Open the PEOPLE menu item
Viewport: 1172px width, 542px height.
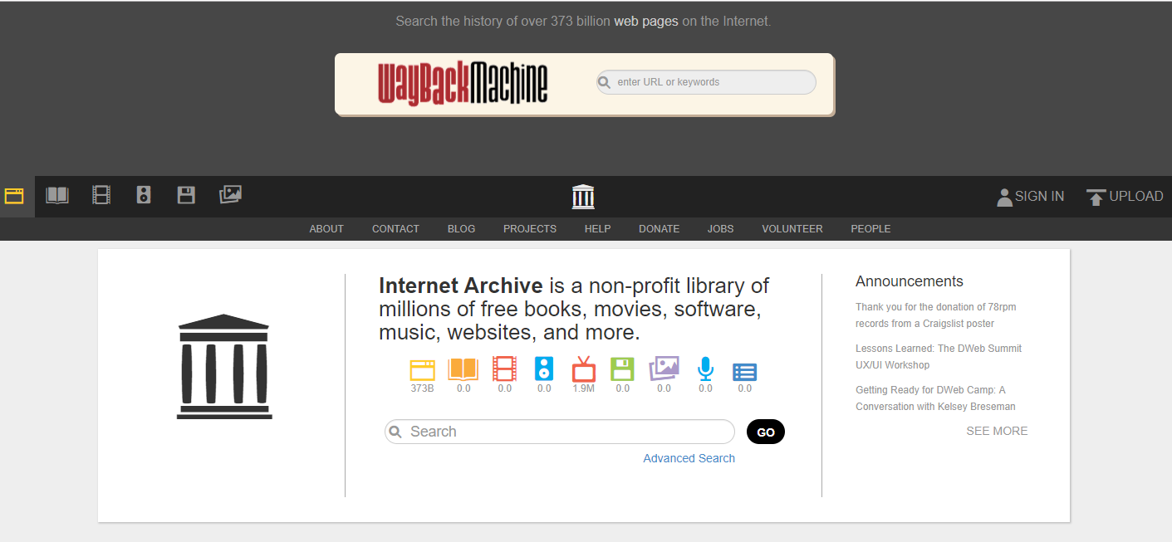870,229
